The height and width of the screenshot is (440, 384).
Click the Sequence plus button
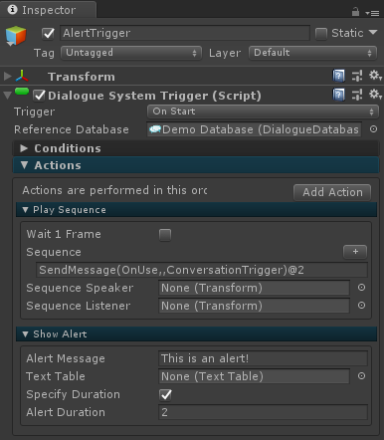[x=355, y=252]
